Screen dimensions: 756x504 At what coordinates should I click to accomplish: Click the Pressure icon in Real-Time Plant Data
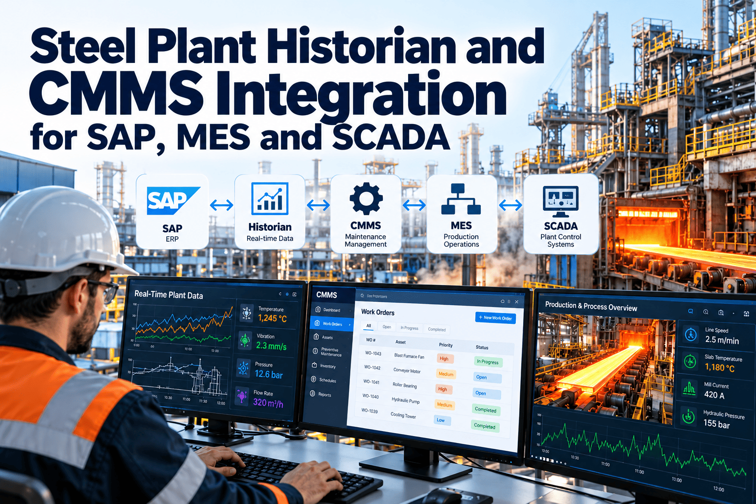tap(244, 368)
